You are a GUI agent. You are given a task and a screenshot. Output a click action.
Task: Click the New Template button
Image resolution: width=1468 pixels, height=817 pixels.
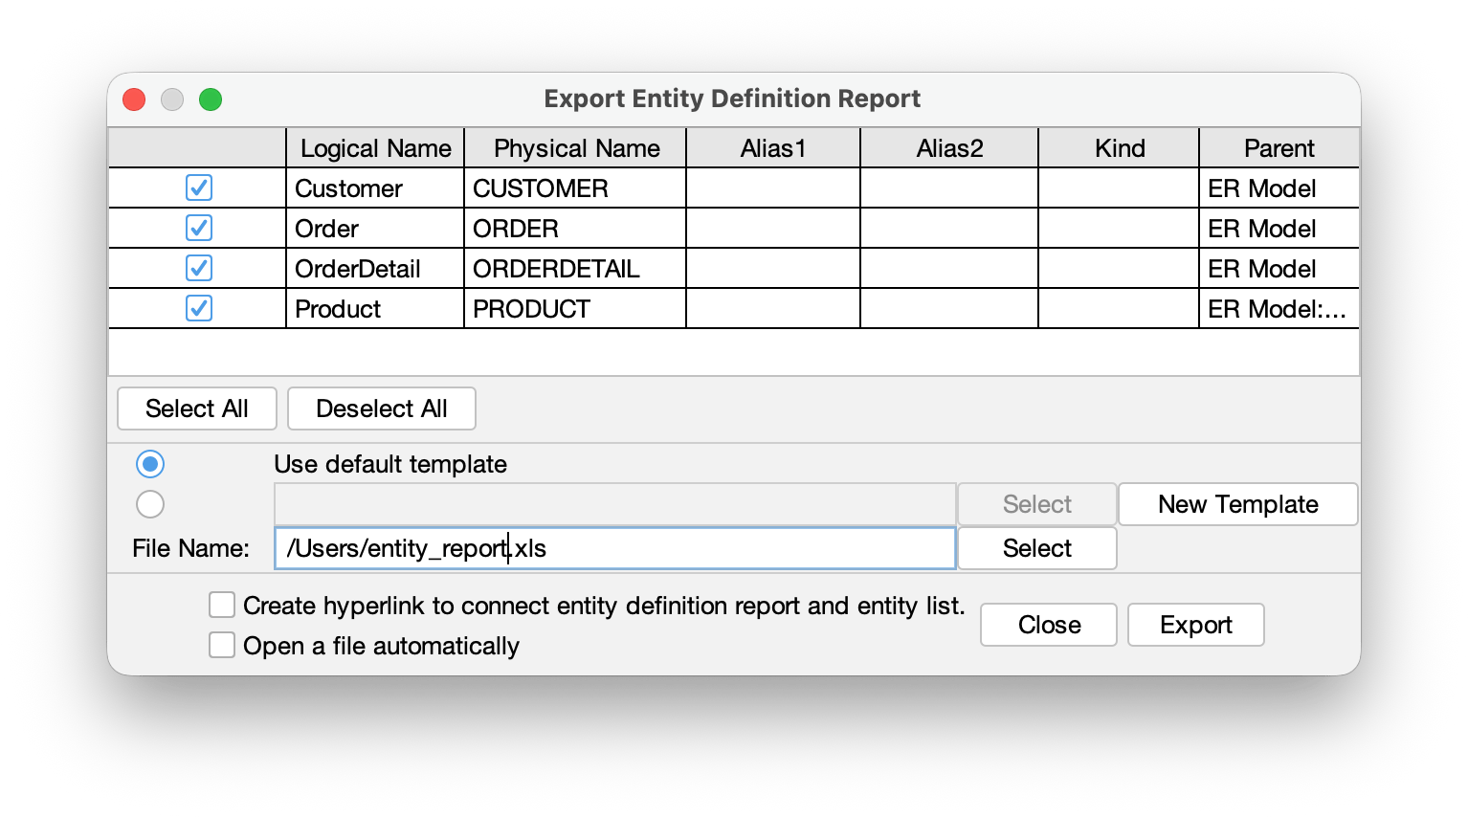tap(1237, 504)
